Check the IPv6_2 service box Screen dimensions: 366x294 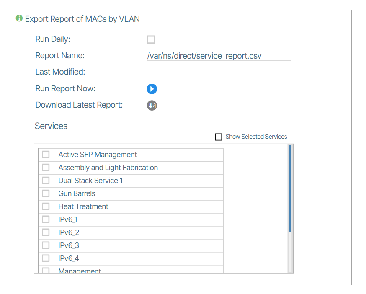[x=46, y=232]
